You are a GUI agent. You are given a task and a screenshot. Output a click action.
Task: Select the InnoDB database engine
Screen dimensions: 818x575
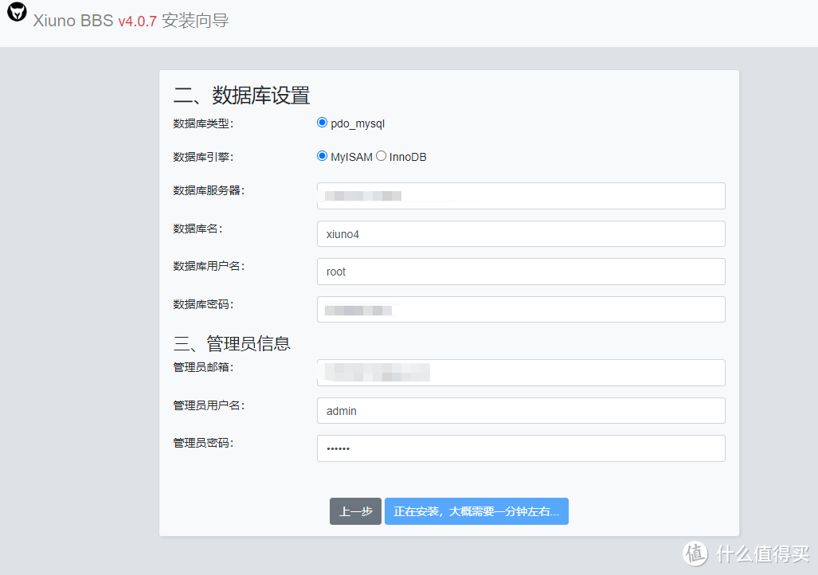pyautogui.click(x=381, y=155)
